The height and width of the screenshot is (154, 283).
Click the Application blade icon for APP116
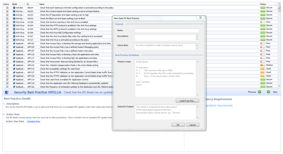[x=14, y=54]
